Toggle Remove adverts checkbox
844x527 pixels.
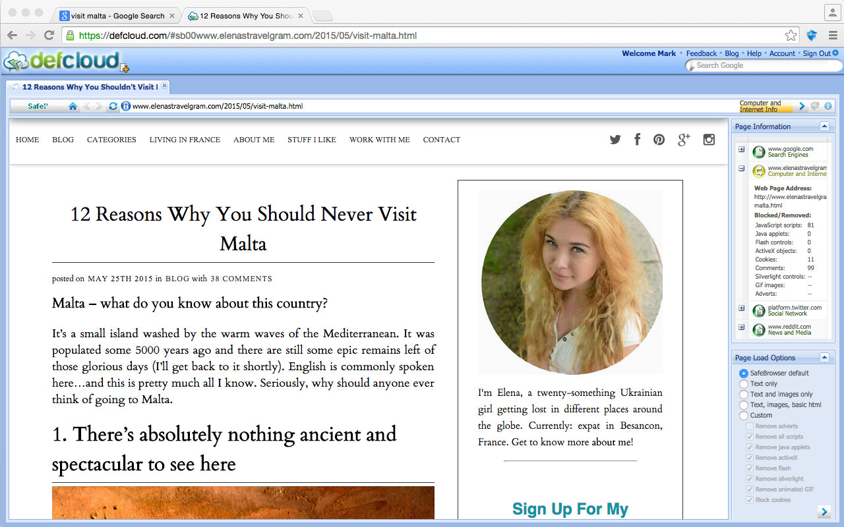[x=750, y=426]
